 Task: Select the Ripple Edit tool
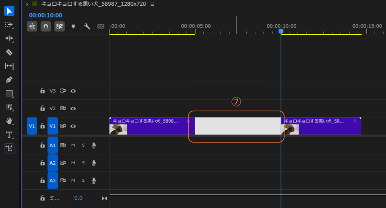click(9, 38)
